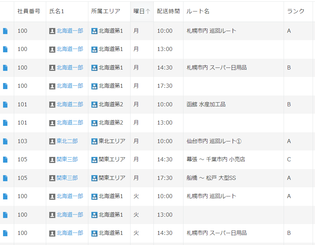Image resolution: width=315 pixels, height=245 pixels.
Task: Click organization icon beside 関東エリア in 14:30 row
Action: click(x=94, y=160)
